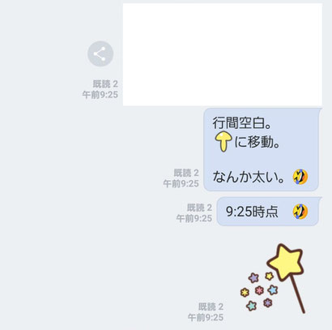Click 既読 2 label beside the 行間空白 bubble
332x330 pixels.
pos(186,173)
